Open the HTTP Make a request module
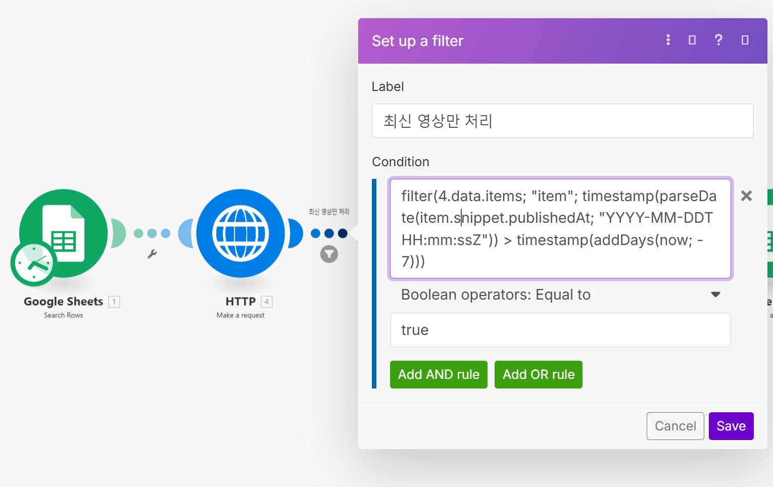Image resolution: width=773 pixels, height=487 pixels. pyautogui.click(x=240, y=233)
